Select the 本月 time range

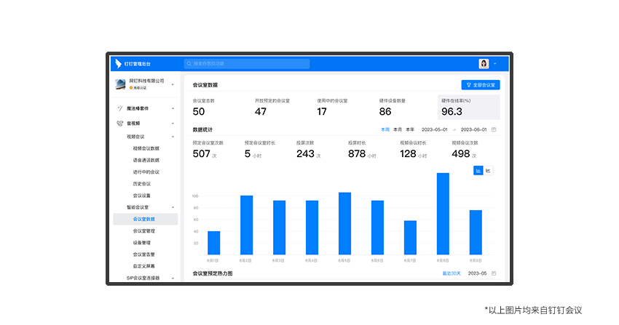[398, 129]
